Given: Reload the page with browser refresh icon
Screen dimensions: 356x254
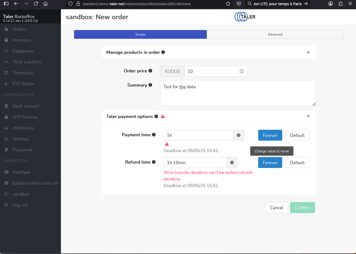Looking at the screenshot, I should coord(36,4).
